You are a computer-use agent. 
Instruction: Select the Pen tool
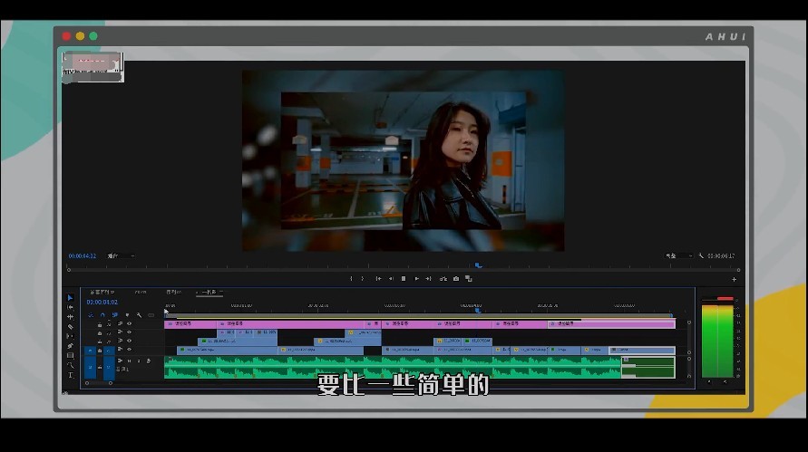[x=70, y=346]
